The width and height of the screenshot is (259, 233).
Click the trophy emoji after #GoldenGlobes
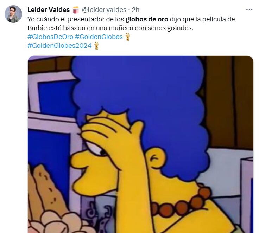point(128,37)
